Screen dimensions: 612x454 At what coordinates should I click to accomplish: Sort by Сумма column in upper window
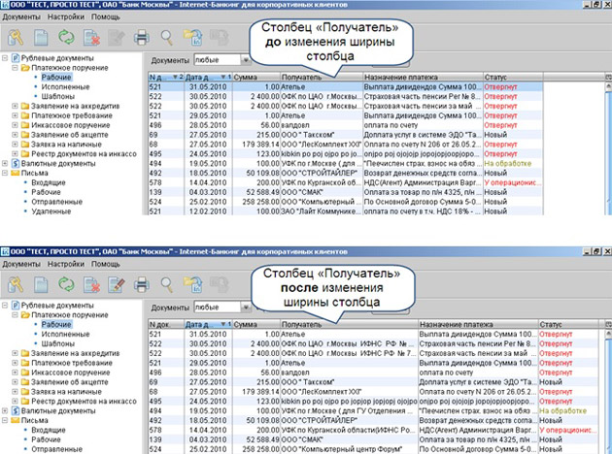(x=256, y=78)
